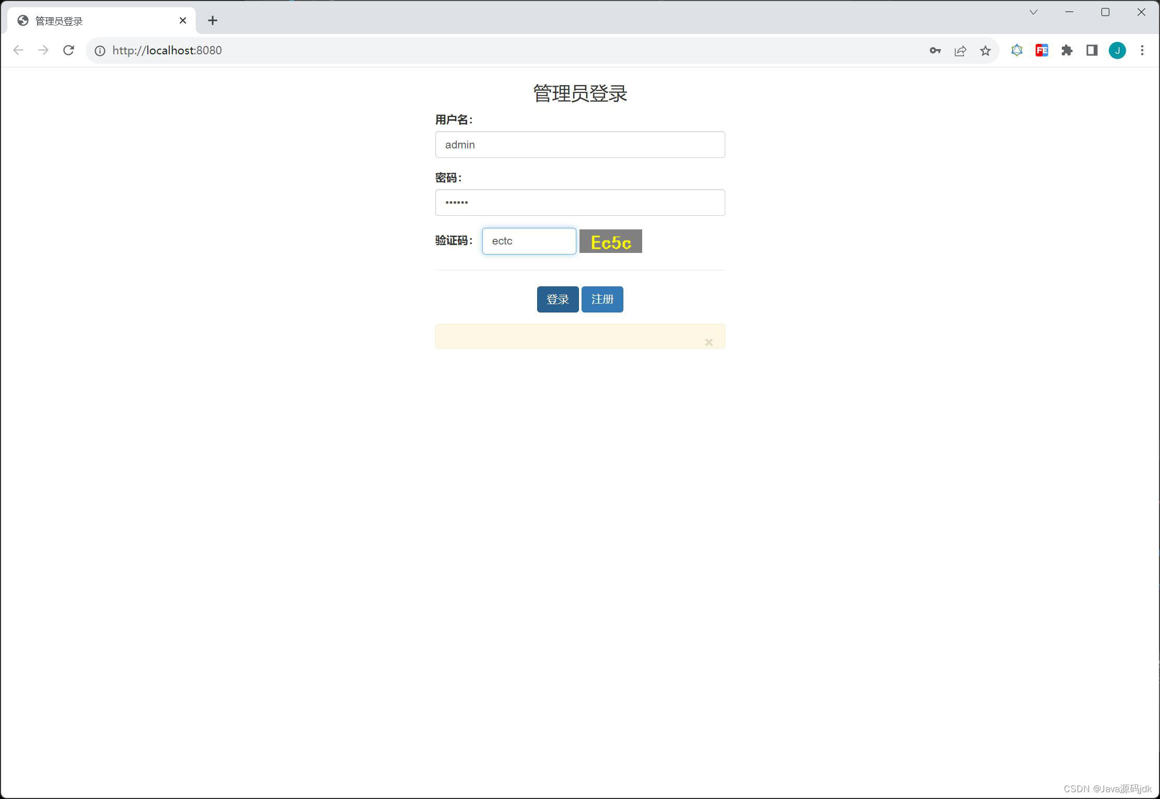Click the 密码 password field
This screenshot has width=1160, height=799.
click(580, 203)
